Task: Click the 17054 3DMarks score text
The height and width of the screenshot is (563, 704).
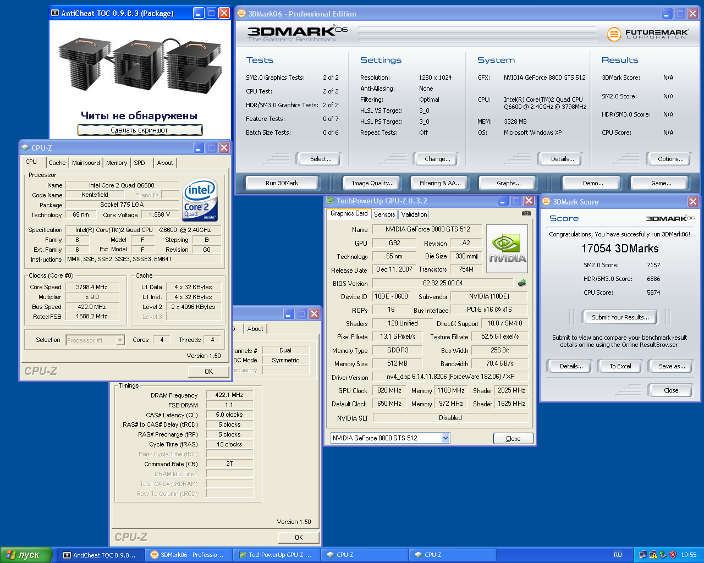Action: pos(620,249)
